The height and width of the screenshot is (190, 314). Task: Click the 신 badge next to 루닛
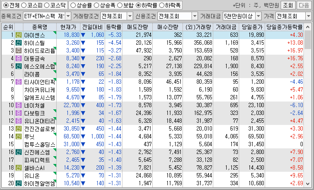point(19,136)
